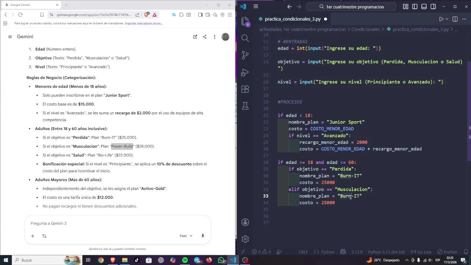Click the Condicionales breadcrumb
Image resolution: width=471 pixels, height=265 pixels.
pos(365,29)
